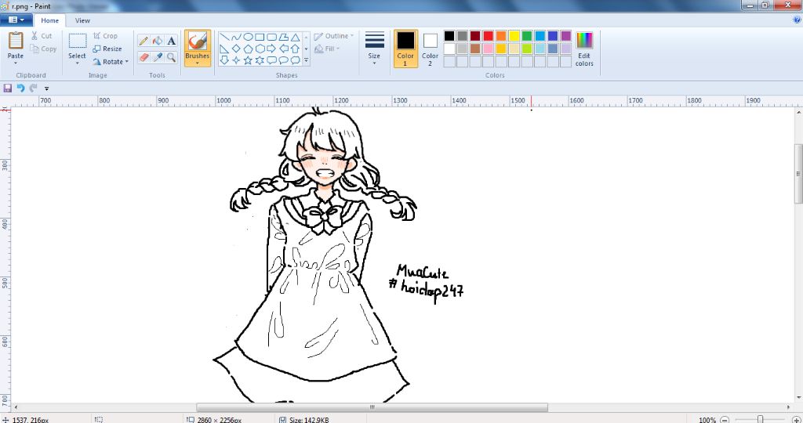This screenshot has height=423, width=803.
Task: Choose the Rectangle shape
Action: (x=260, y=38)
